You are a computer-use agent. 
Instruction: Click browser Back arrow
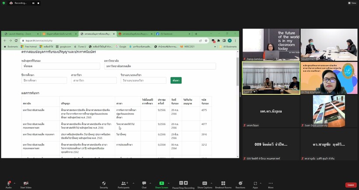(x=5, y=41)
